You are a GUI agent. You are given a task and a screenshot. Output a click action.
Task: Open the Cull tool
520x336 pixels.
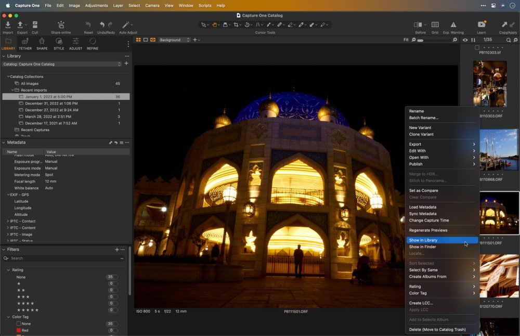coord(35,25)
